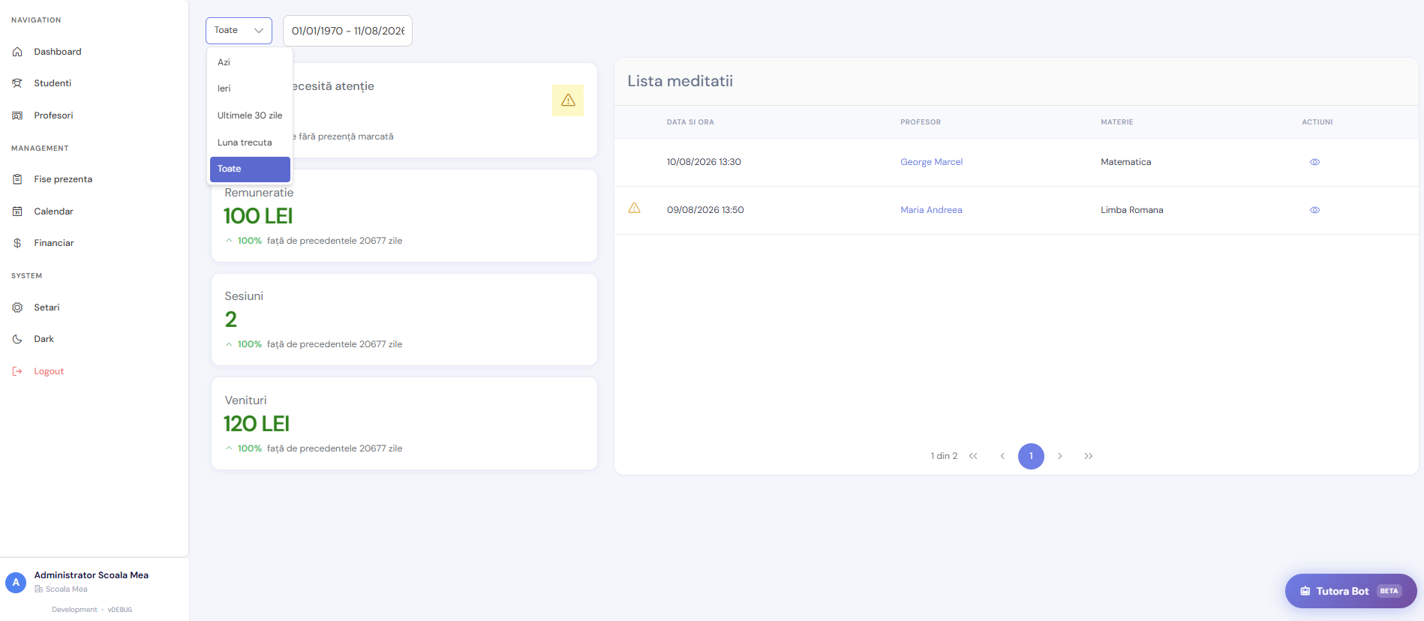1424x621 pixels.
Task: Click the dropdown chevron arrow
Action: tap(259, 31)
